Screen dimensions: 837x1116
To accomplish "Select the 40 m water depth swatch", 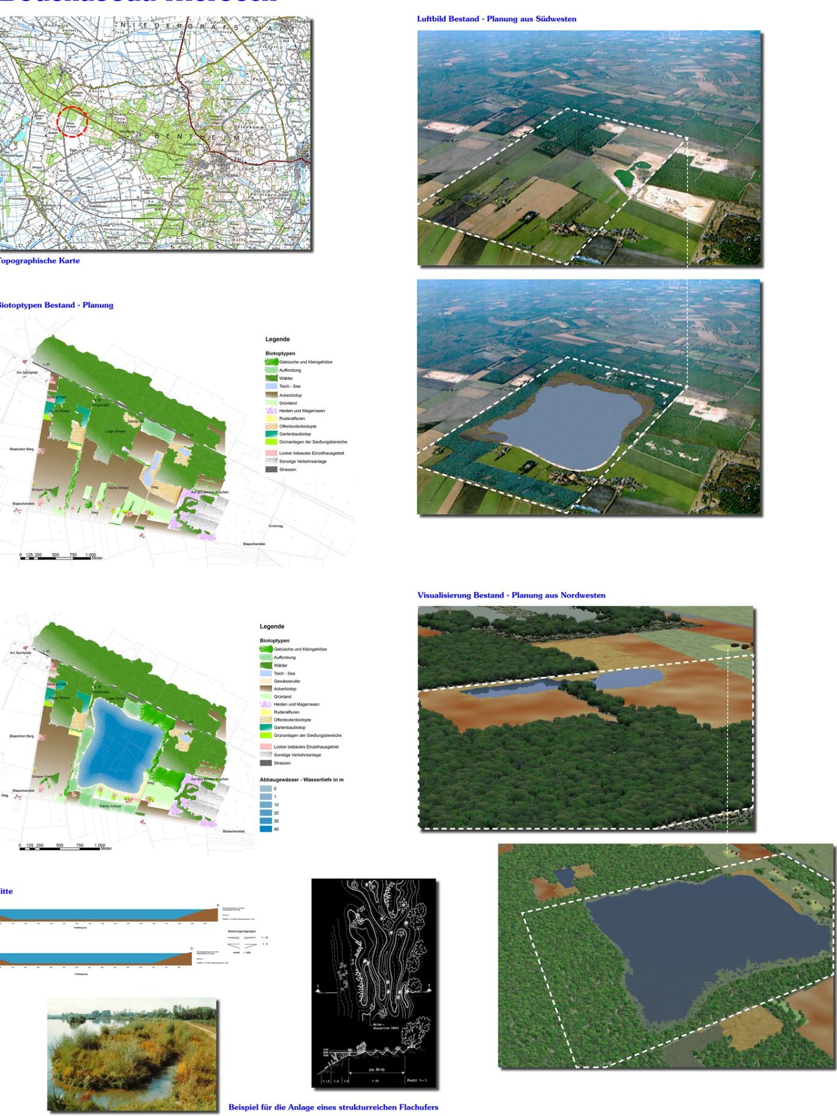I will (x=265, y=829).
